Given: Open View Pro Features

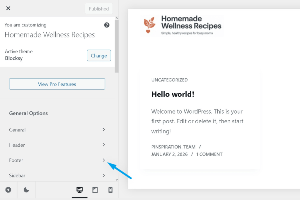Looking at the screenshot, I should coord(57,84).
